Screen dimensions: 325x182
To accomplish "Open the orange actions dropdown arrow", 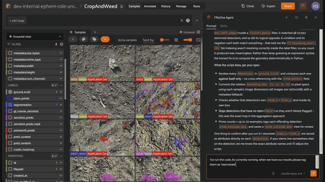I will point(105,39).
